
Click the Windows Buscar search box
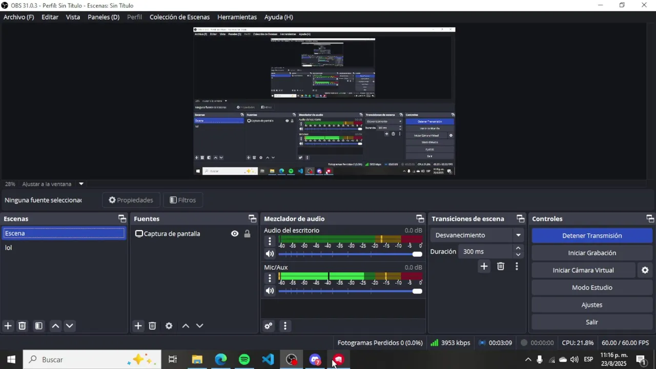click(x=92, y=360)
